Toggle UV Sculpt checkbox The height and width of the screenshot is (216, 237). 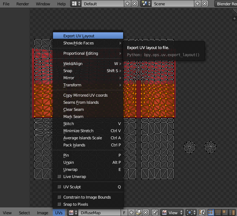59,187
